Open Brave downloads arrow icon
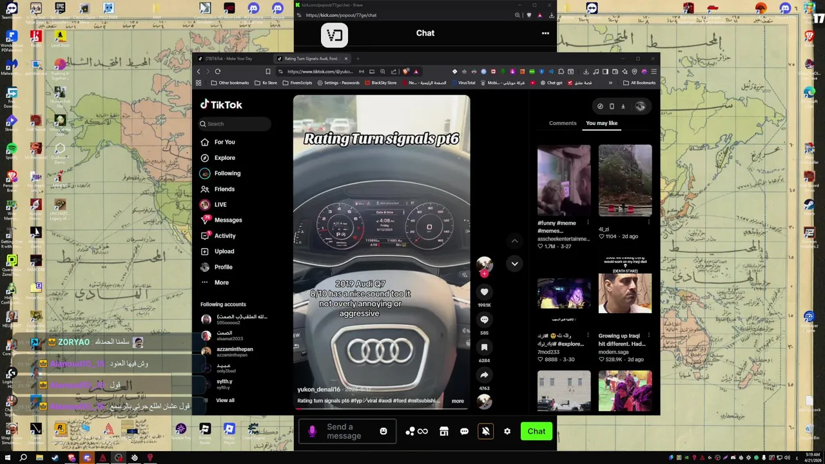825x464 pixels. click(x=586, y=72)
